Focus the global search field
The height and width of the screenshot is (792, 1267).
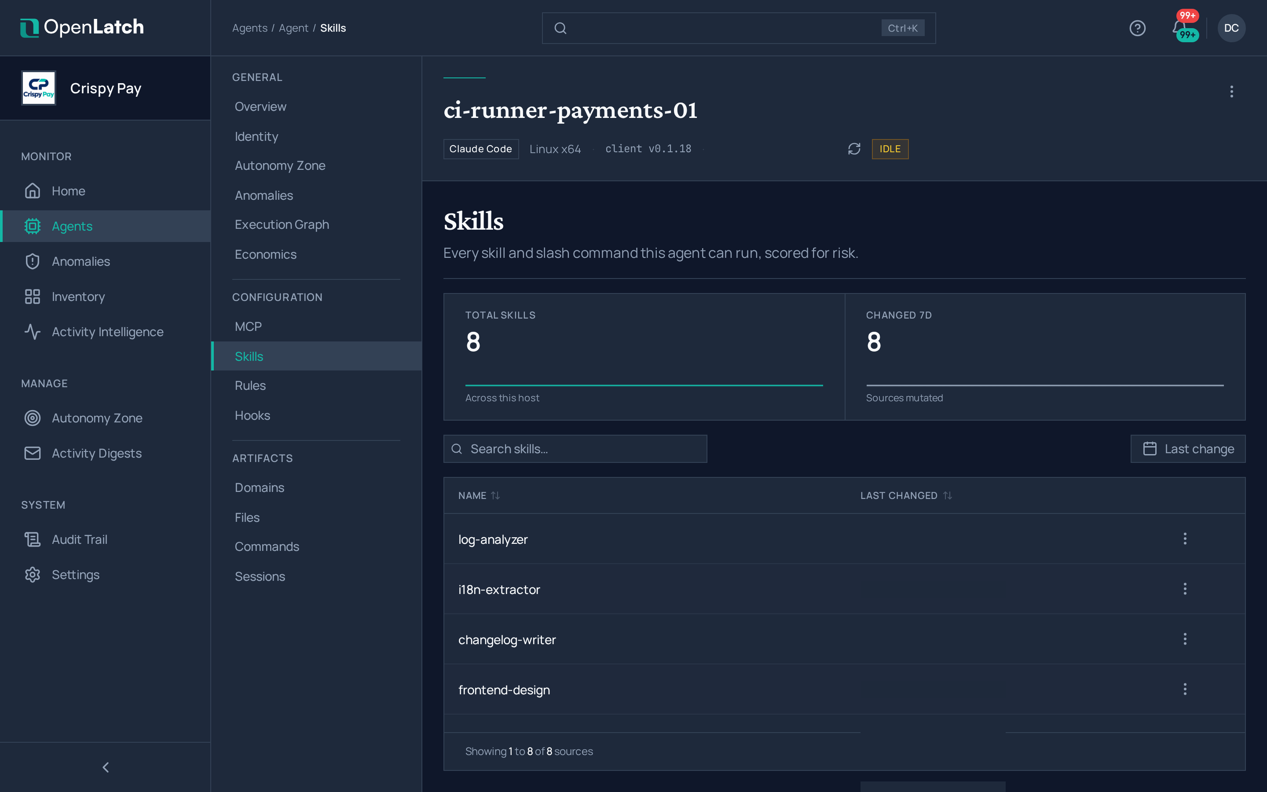point(738,28)
